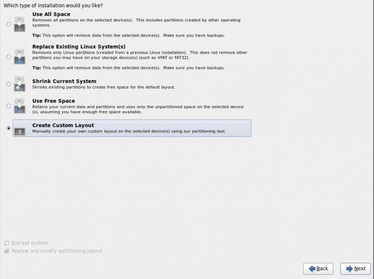
Task: Choose Replace Existing Linux System(s) option
Action: (8, 57)
